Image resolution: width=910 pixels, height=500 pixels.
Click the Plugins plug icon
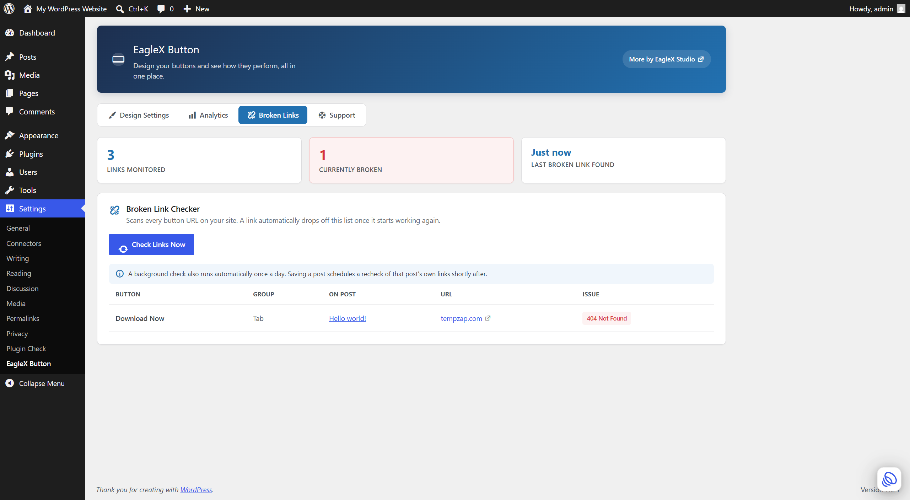tap(10, 154)
